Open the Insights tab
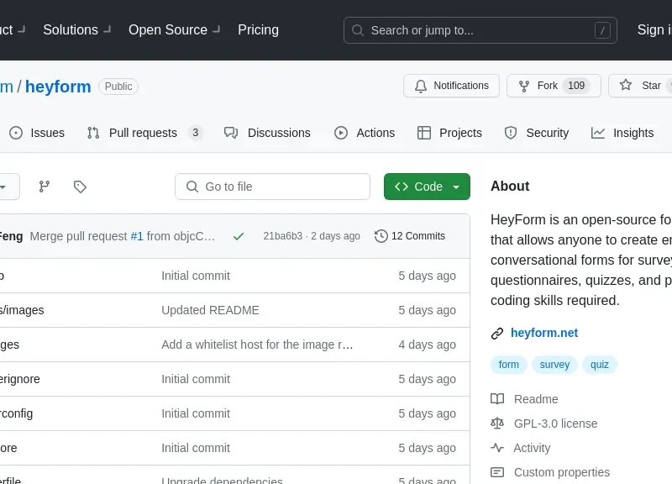This screenshot has height=484, width=672. click(622, 133)
